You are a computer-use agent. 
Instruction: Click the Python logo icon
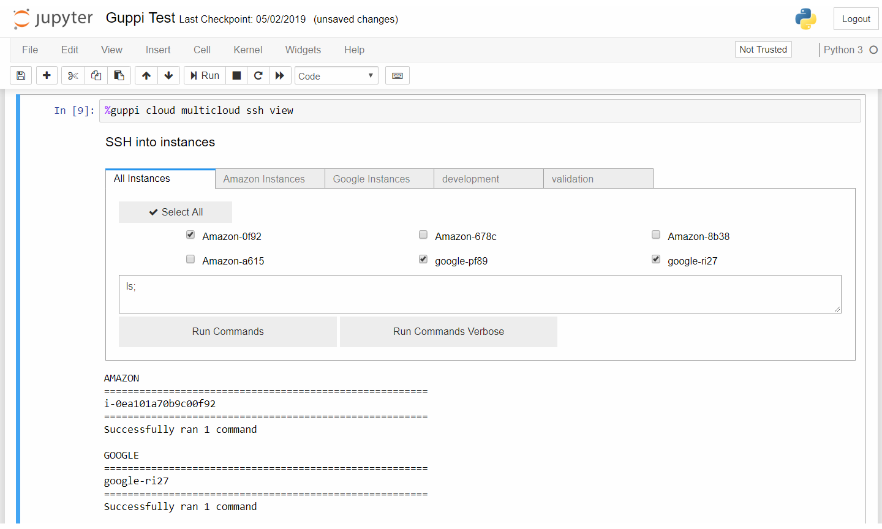(x=805, y=19)
